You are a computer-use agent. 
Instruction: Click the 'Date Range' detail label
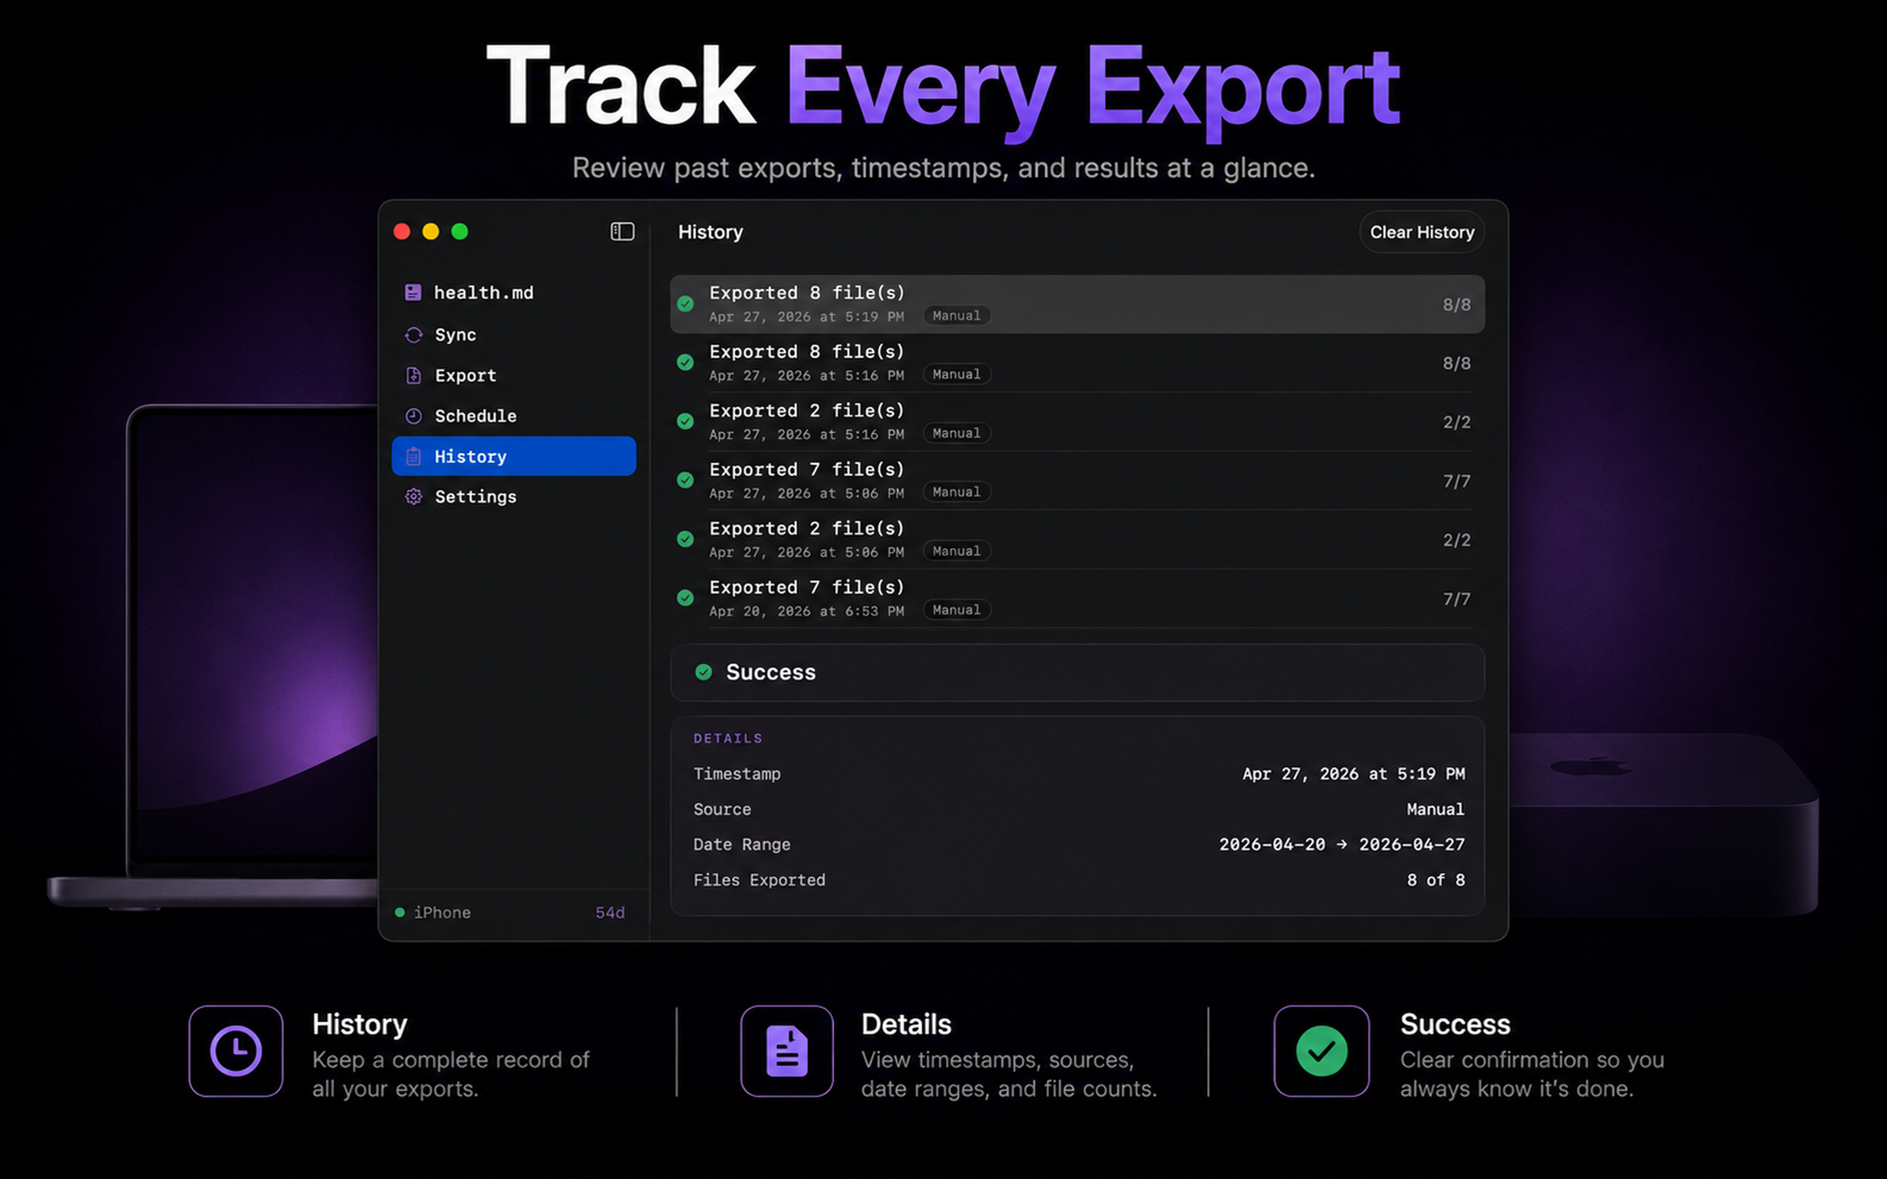click(x=742, y=844)
